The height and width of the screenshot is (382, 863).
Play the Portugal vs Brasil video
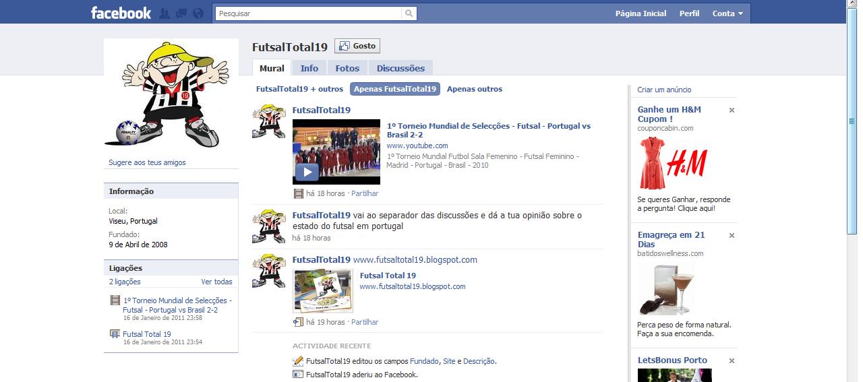click(307, 172)
